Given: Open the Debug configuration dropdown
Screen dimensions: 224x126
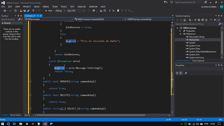Looking at the screenshot, I should 60,11.
